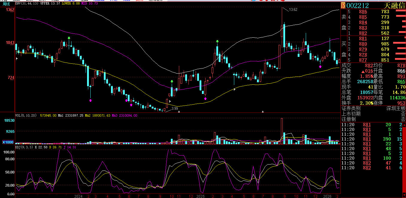Image resolution: width=406 pixels, height=198 pixels.
Task: Click the X1000 volume multiplier label
Action: (x=8, y=142)
